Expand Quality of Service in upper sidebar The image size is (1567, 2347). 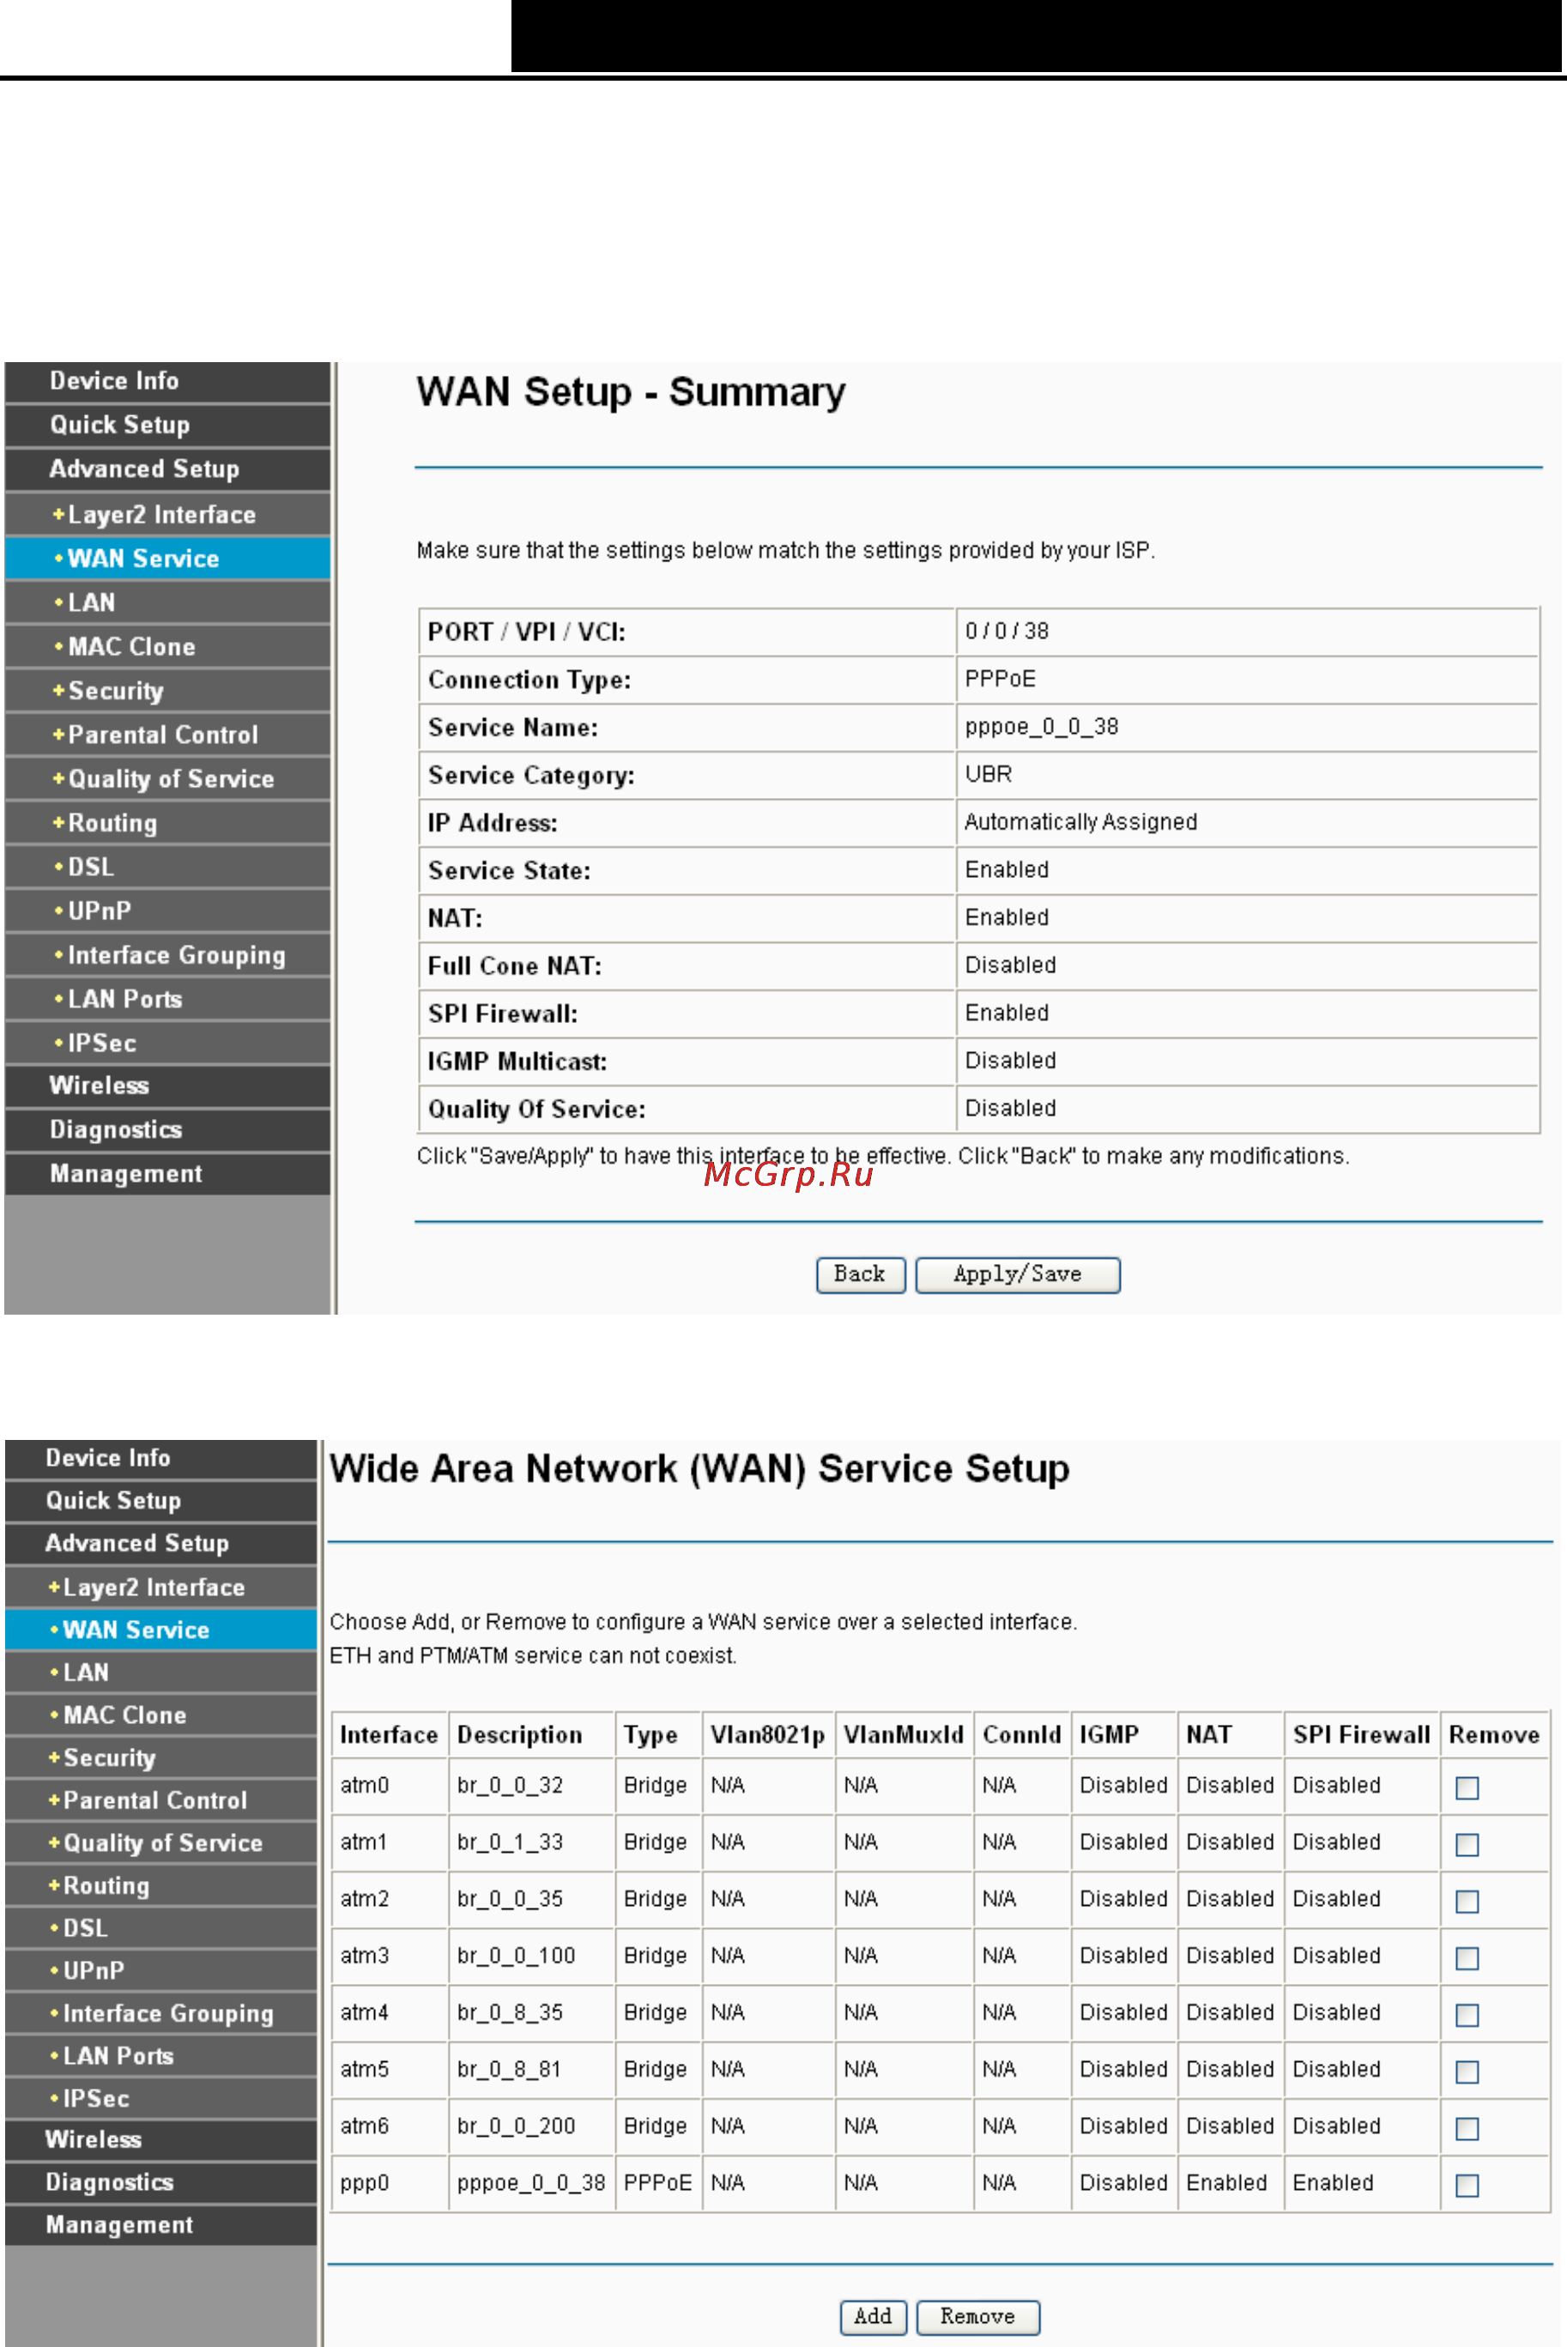[166, 778]
